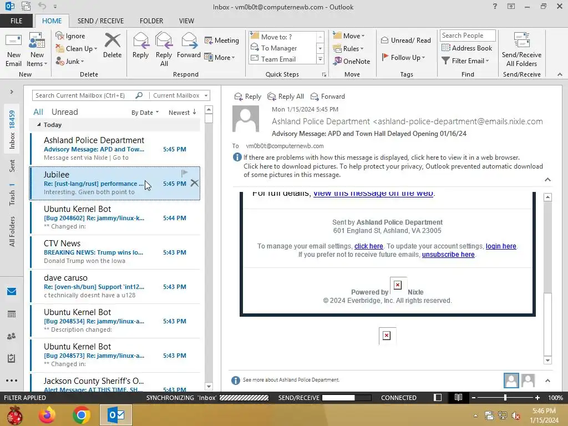
Task: Open the More respond options dropdown
Action: coord(220,57)
